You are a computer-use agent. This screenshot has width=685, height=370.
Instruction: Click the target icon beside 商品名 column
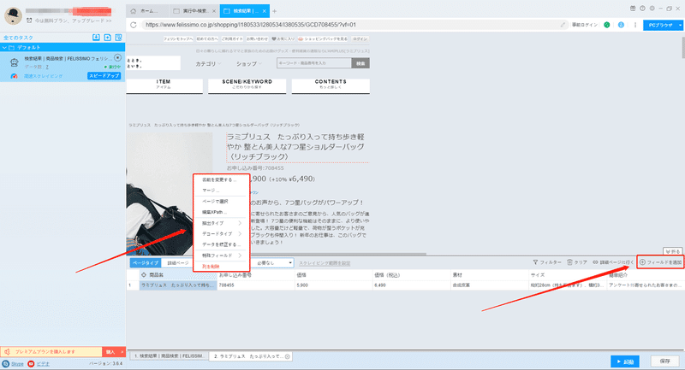pos(143,275)
